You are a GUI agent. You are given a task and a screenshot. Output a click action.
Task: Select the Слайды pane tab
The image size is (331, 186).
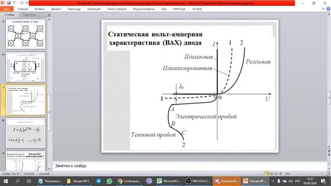[10, 14]
